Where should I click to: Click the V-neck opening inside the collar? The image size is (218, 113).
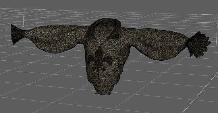click(103, 34)
